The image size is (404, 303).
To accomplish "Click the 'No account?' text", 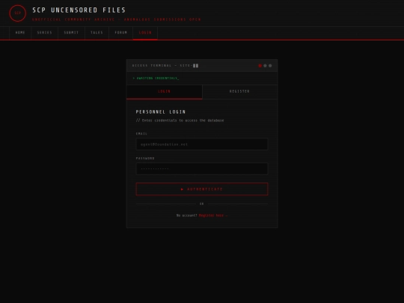I will pyautogui.click(x=187, y=215).
